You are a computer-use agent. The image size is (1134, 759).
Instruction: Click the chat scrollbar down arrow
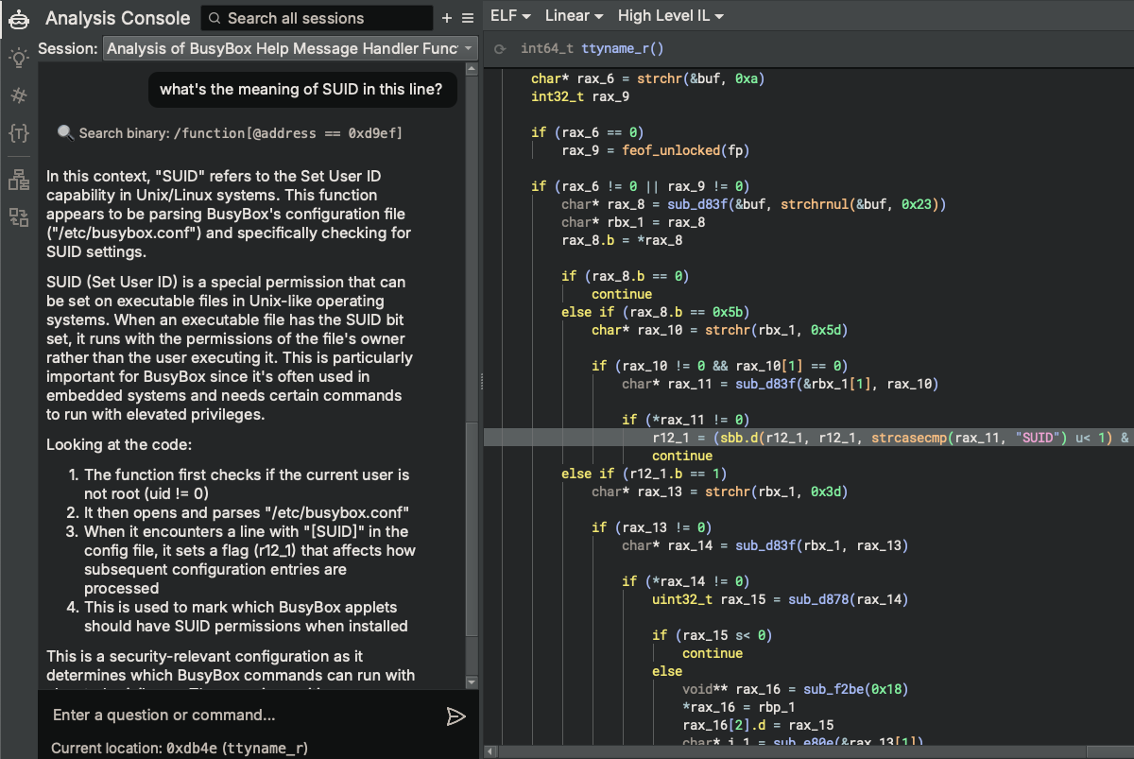[472, 681]
